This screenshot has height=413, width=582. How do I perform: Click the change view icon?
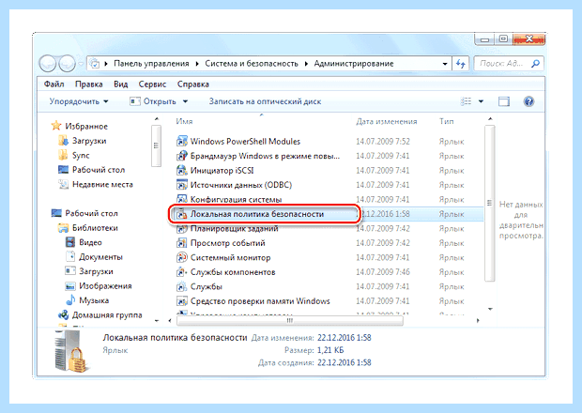[466, 101]
